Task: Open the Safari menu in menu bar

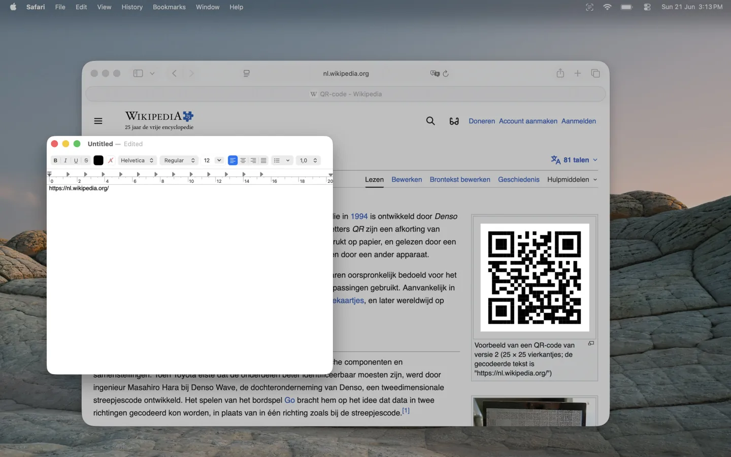Action: pos(36,7)
